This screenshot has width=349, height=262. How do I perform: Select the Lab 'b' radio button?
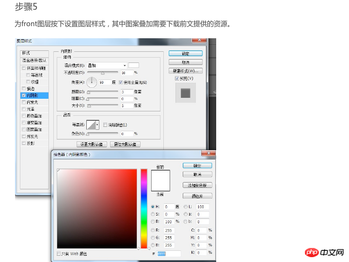pos(185,221)
